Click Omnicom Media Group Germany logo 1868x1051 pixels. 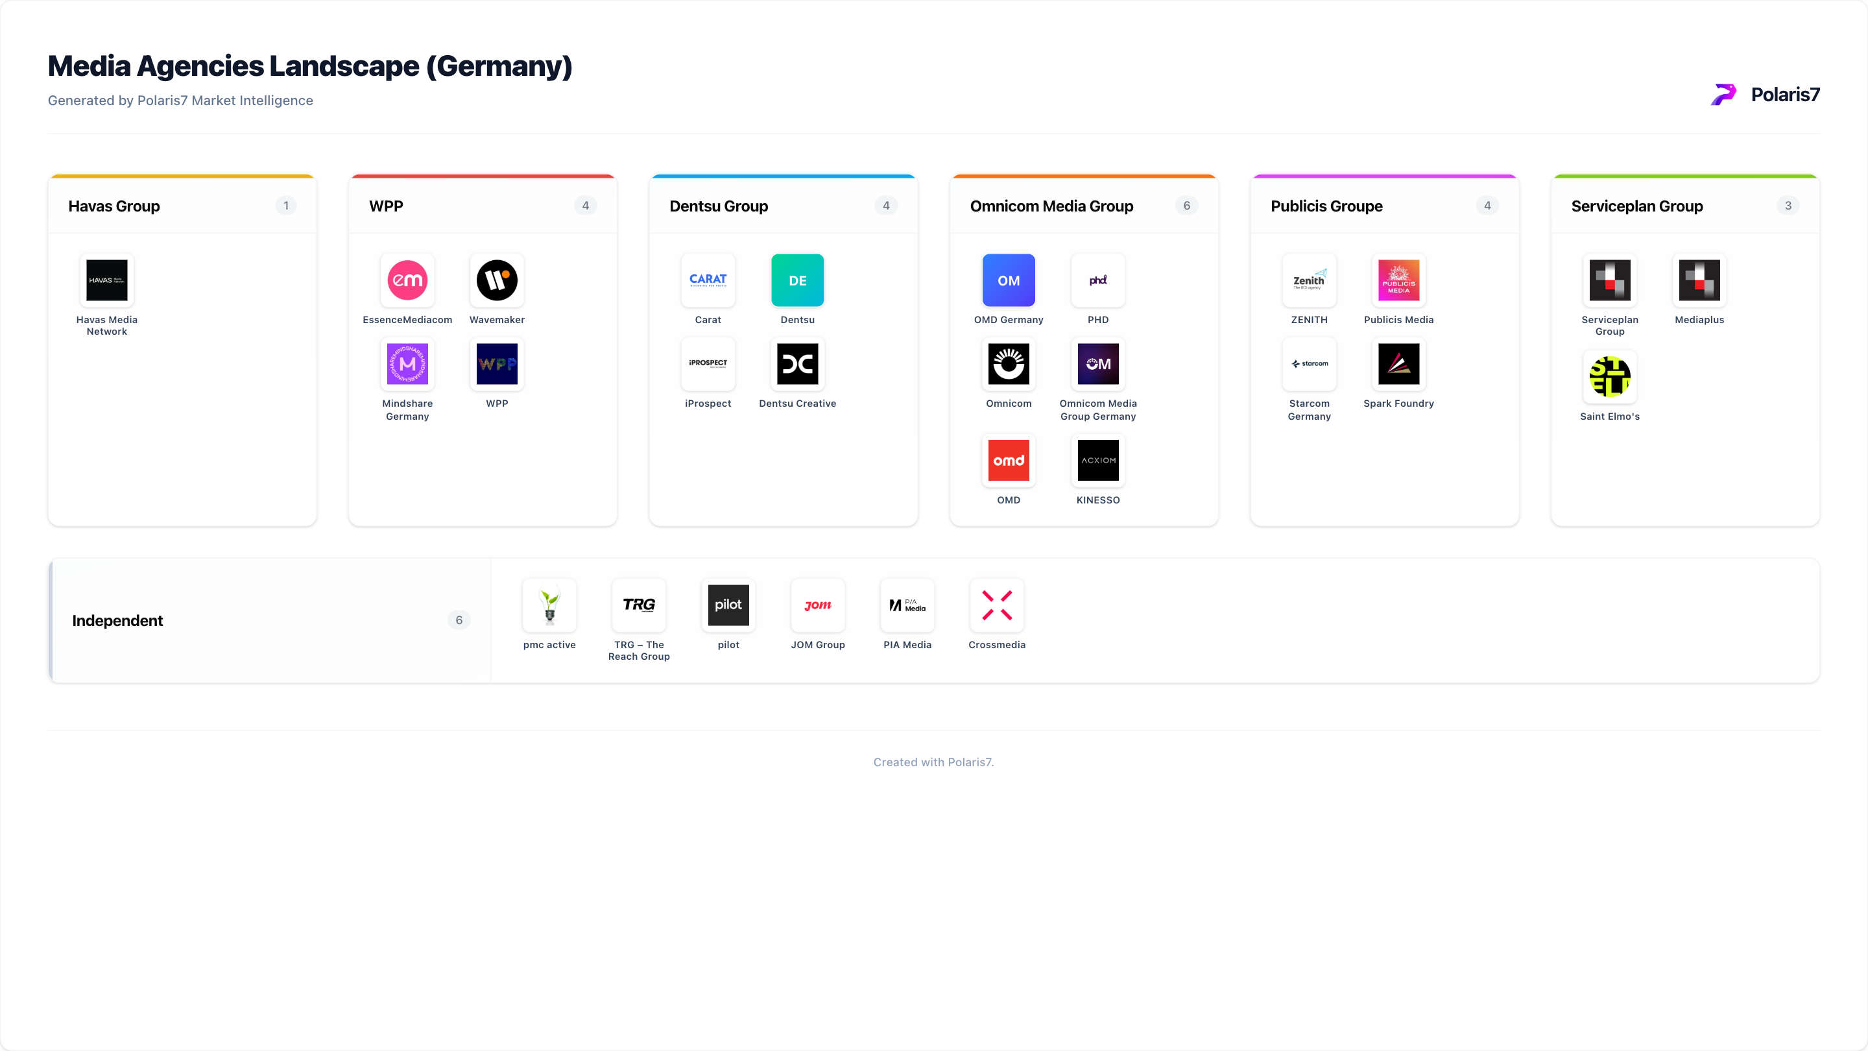1098,364
